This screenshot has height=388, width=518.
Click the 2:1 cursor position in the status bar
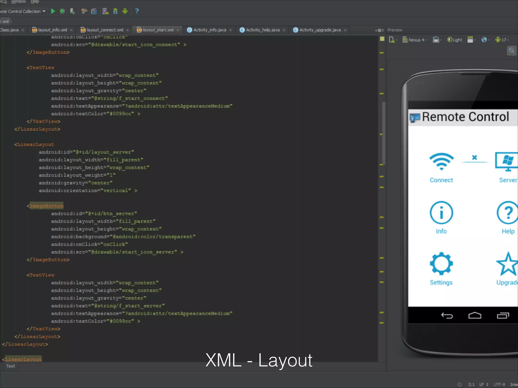[x=471, y=384]
